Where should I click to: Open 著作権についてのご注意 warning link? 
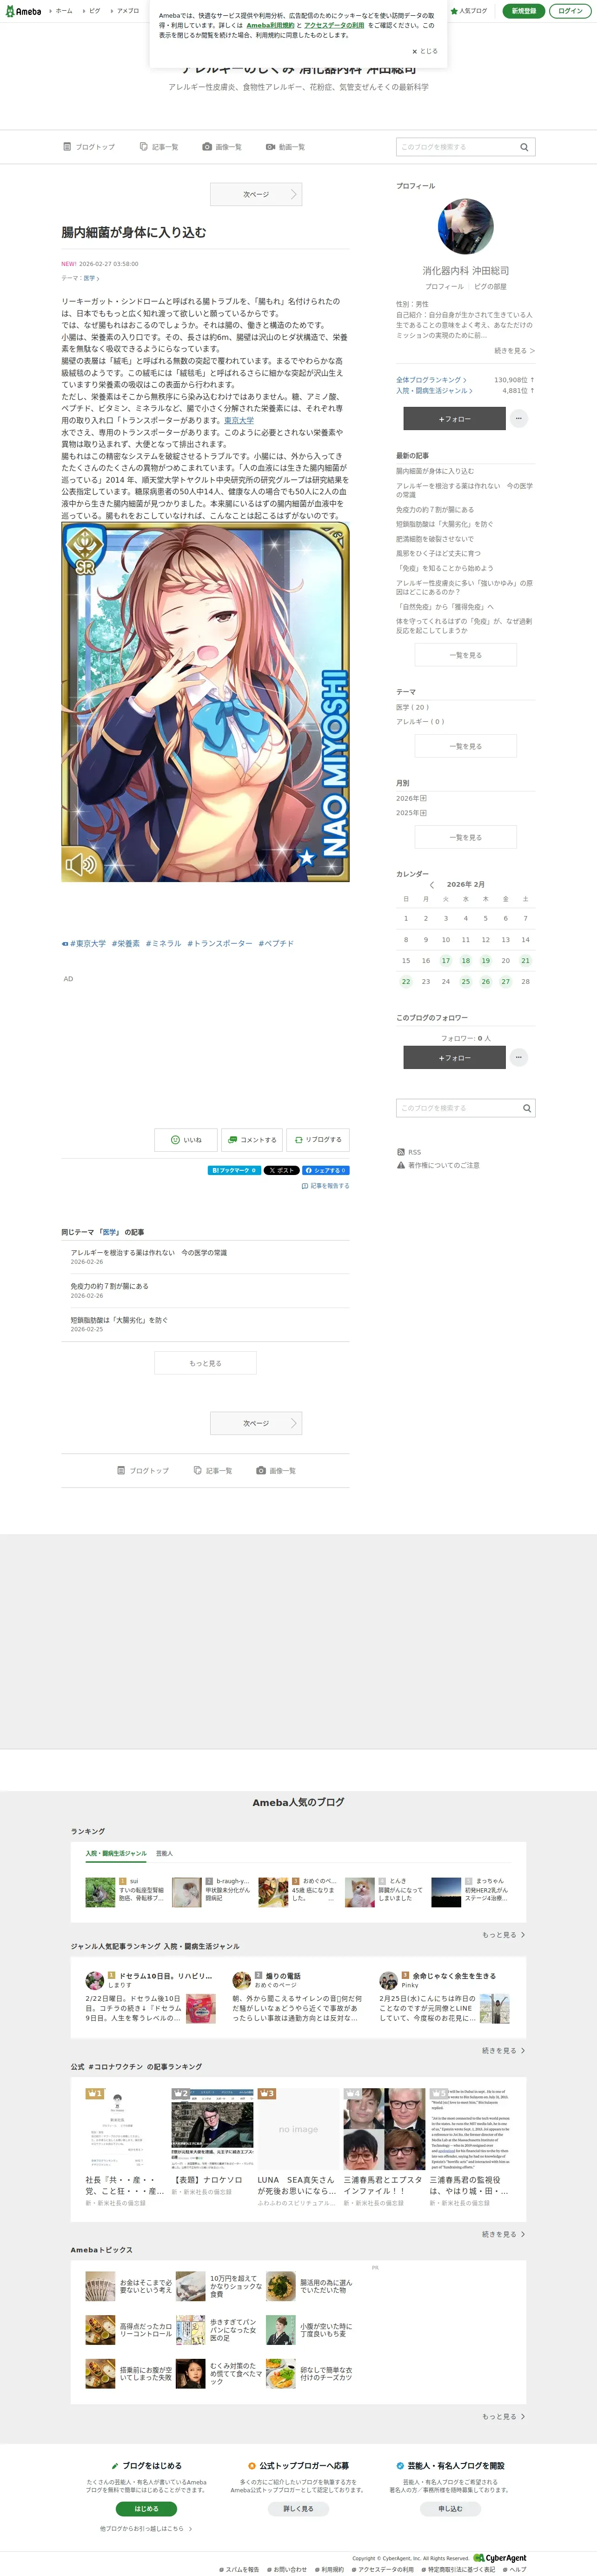438,1165
